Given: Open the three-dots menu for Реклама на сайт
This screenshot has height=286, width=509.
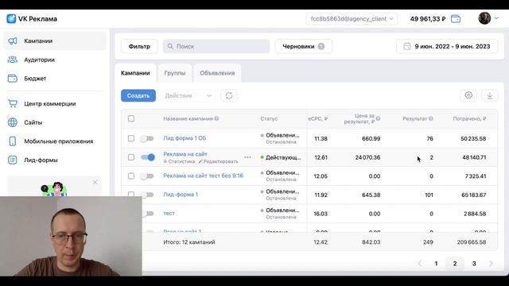Looking at the screenshot, I should pos(247,157).
